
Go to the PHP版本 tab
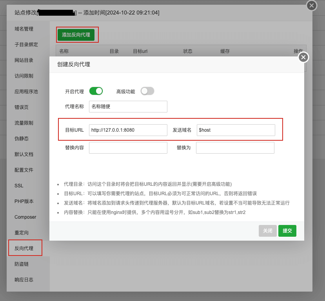[24, 201]
